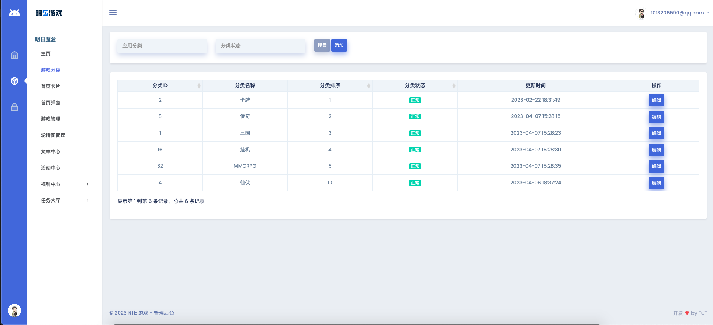Click the lock icon in left rail
The height and width of the screenshot is (325, 713).
(x=14, y=107)
